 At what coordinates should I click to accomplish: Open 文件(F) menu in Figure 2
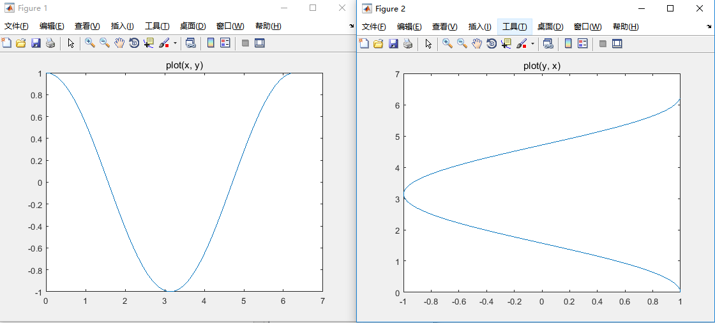[374, 27]
